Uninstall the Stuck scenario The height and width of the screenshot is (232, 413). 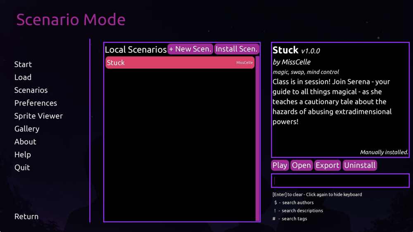coord(360,165)
